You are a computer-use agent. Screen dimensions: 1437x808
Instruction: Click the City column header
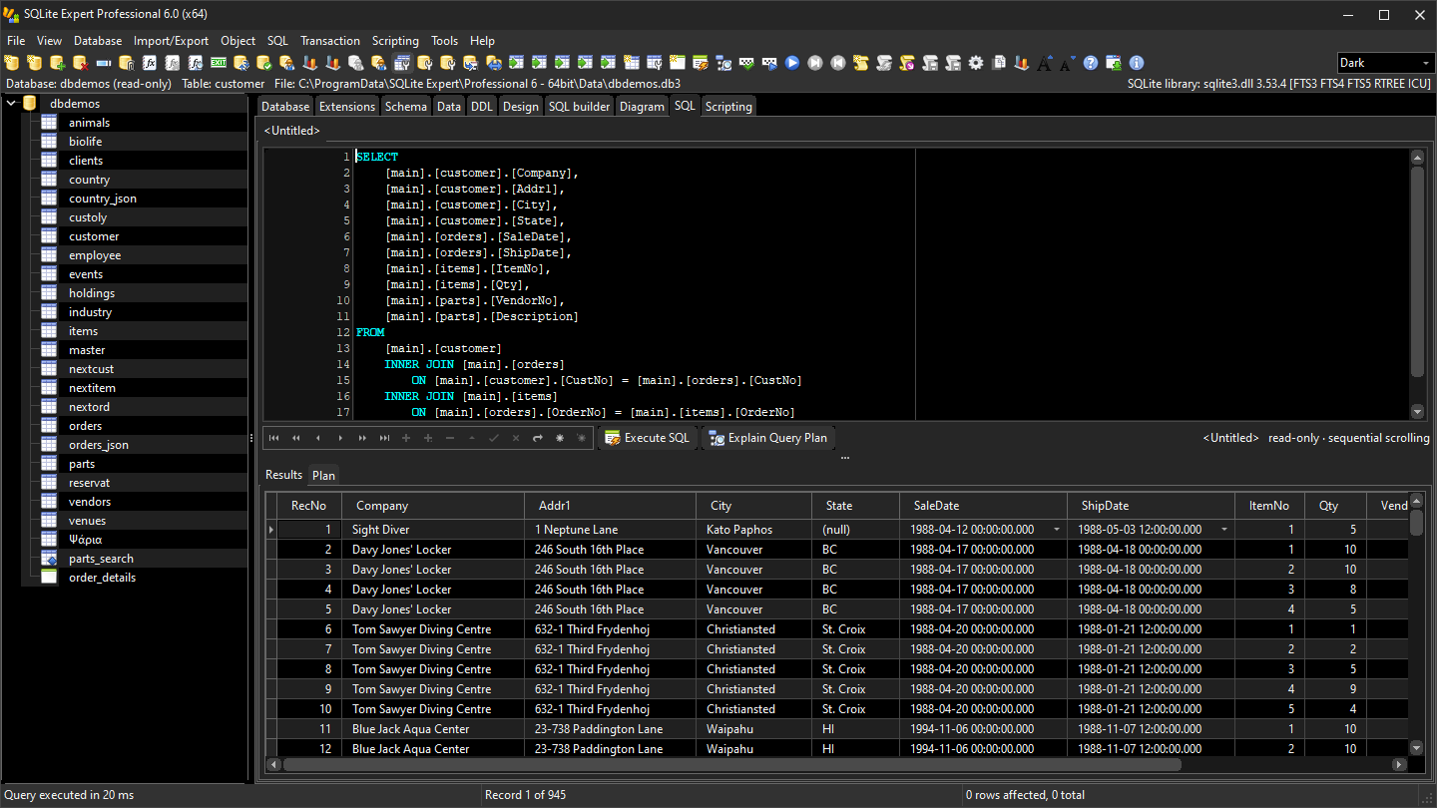coord(753,506)
